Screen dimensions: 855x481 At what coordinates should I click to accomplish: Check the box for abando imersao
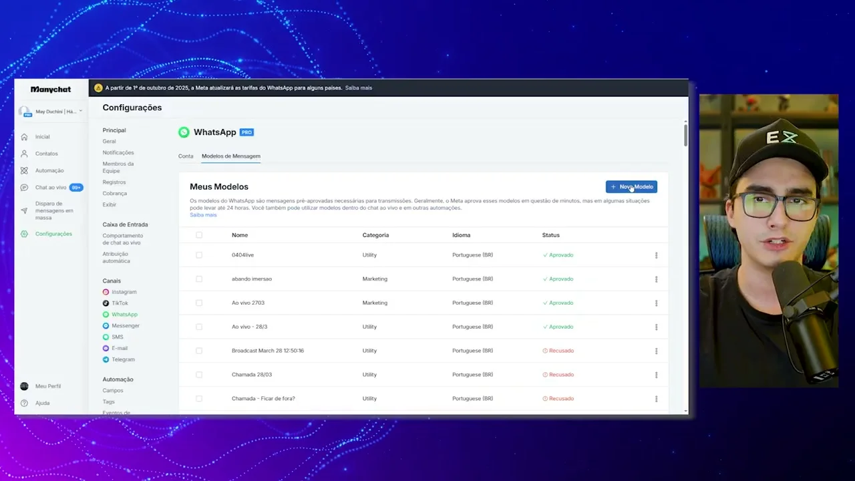pos(199,279)
